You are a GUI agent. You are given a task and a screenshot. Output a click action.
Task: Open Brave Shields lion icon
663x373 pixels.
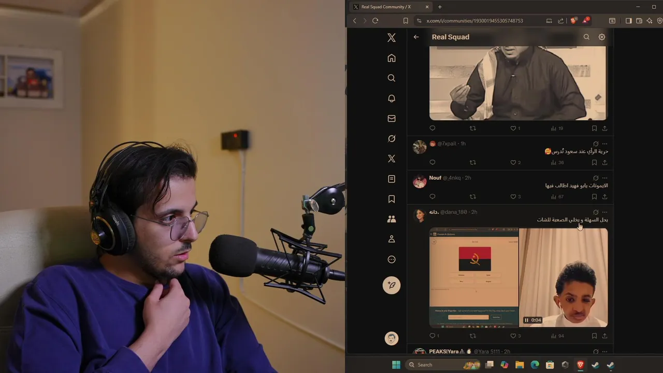pyautogui.click(x=573, y=21)
